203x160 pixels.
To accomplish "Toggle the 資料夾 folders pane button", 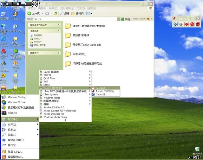I will [x=77, y=13].
